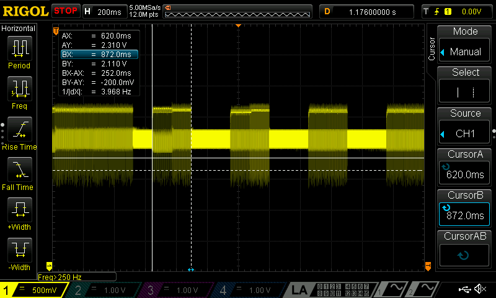Click the T trigger label
This screenshot has width=496, height=298.
tap(427, 12)
